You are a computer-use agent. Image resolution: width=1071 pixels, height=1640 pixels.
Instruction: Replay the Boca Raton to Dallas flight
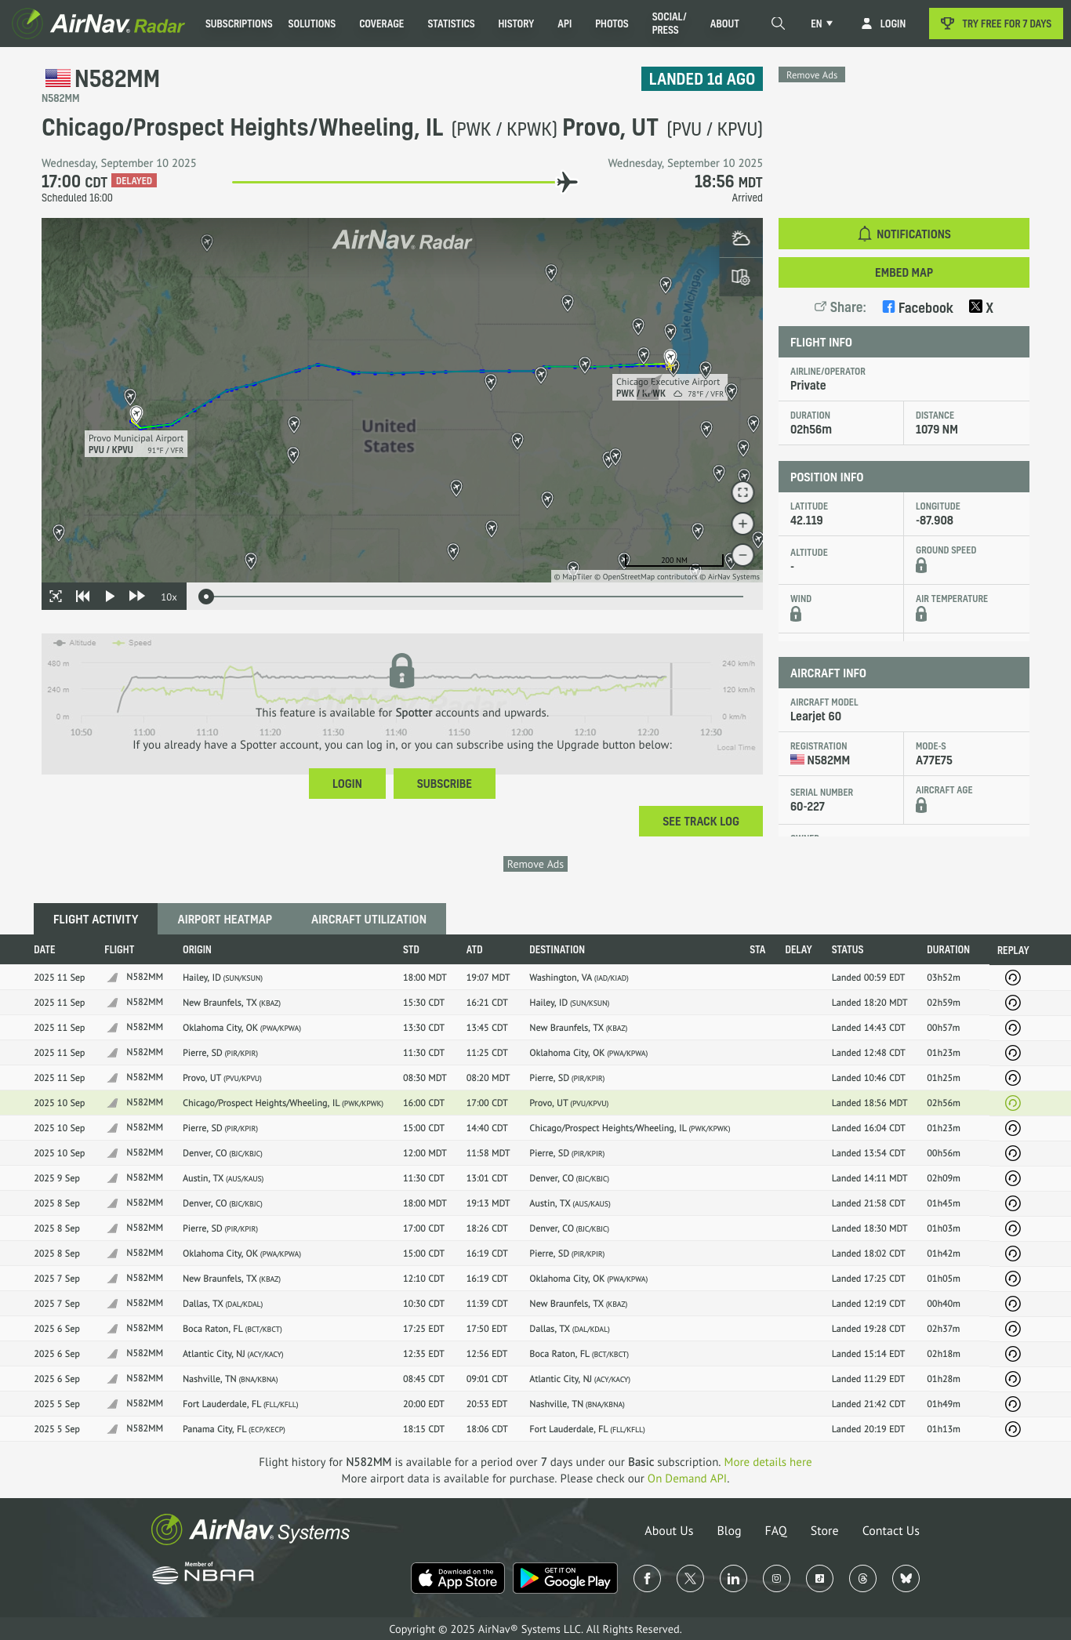point(1013,1329)
